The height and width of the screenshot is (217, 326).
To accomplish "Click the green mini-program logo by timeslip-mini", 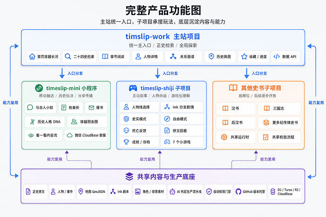I will (x=39, y=88).
